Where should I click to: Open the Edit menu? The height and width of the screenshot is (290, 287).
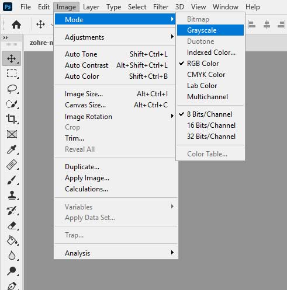44,7
